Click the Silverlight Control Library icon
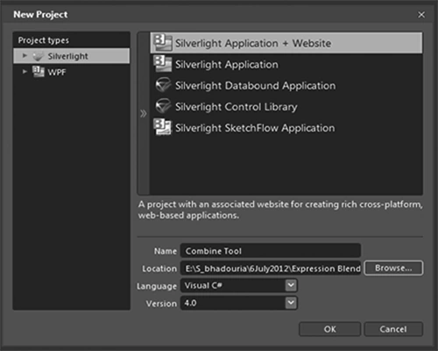This screenshot has width=438, height=351. pyautogui.click(x=163, y=106)
